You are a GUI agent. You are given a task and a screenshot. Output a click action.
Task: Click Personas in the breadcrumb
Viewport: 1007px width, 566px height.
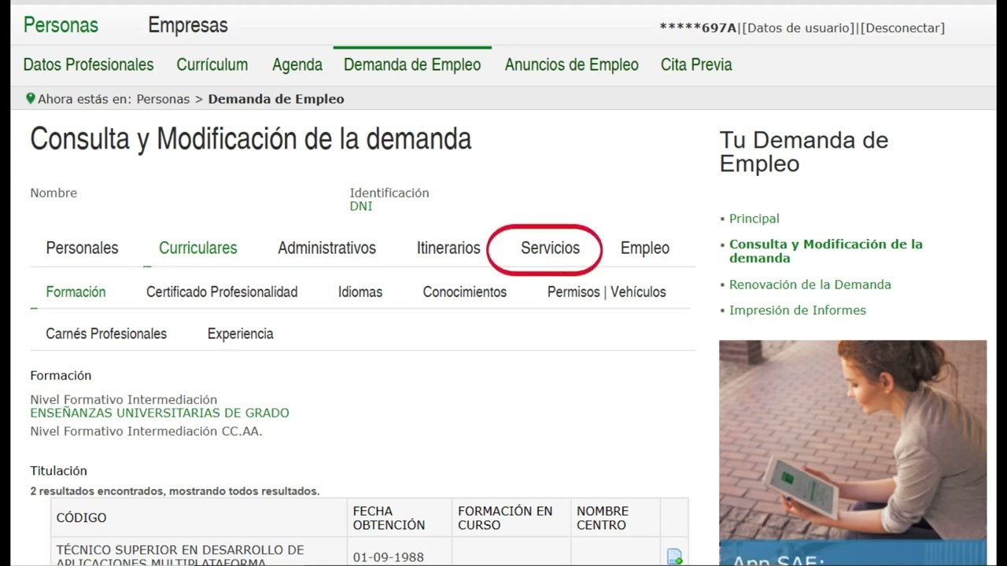[163, 99]
